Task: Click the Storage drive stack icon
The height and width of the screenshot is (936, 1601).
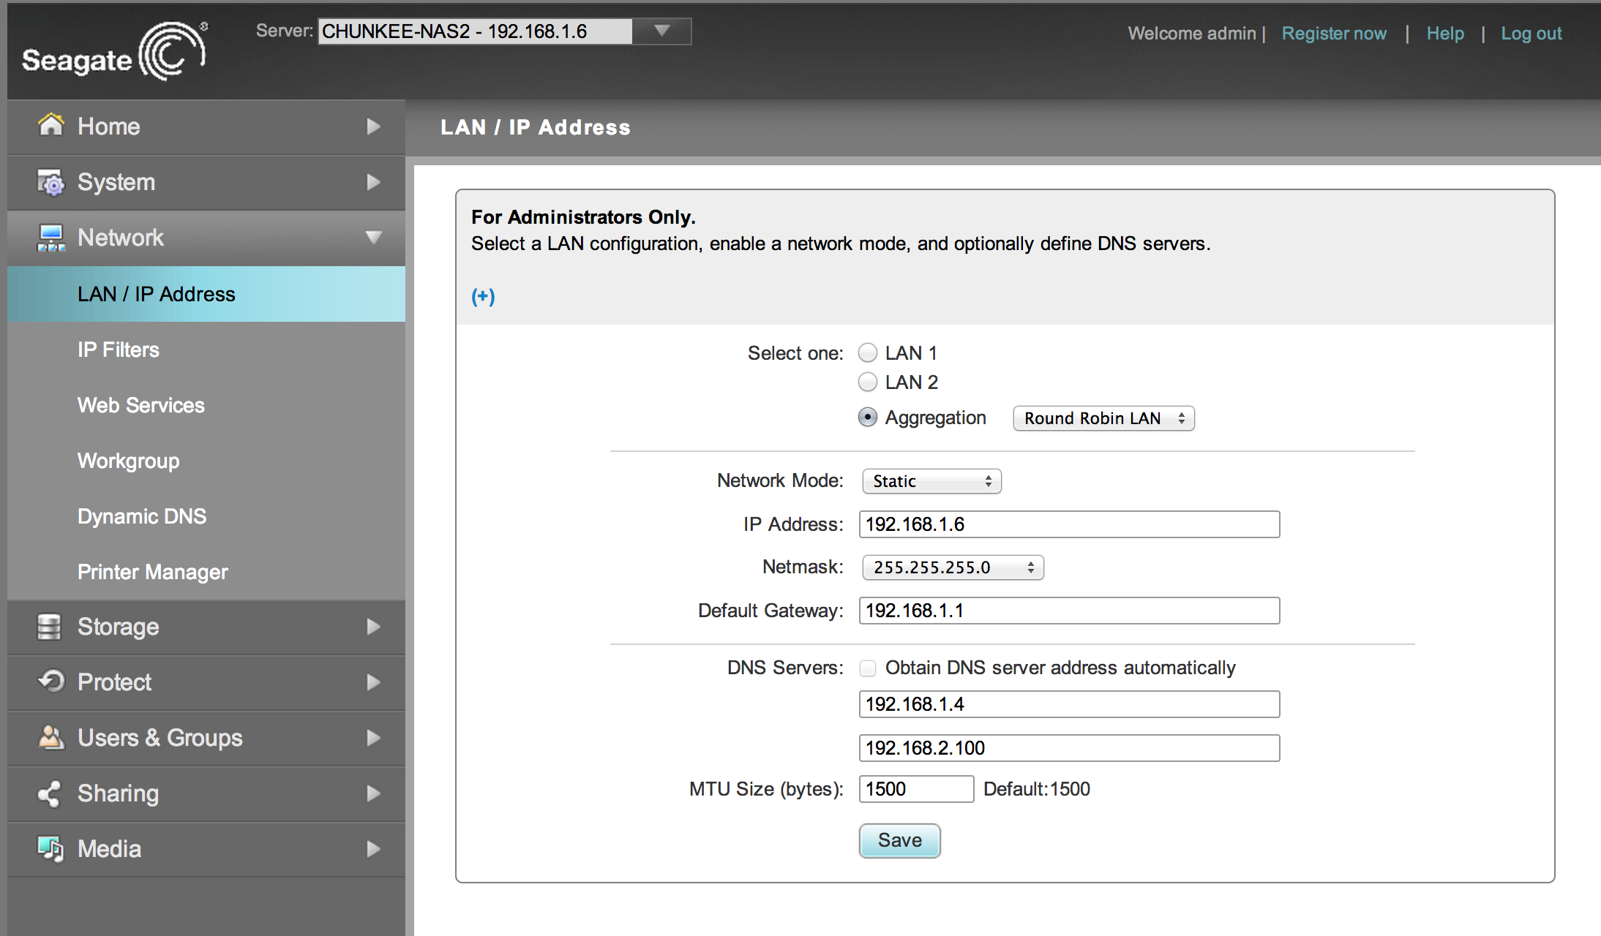Action: click(49, 627)
